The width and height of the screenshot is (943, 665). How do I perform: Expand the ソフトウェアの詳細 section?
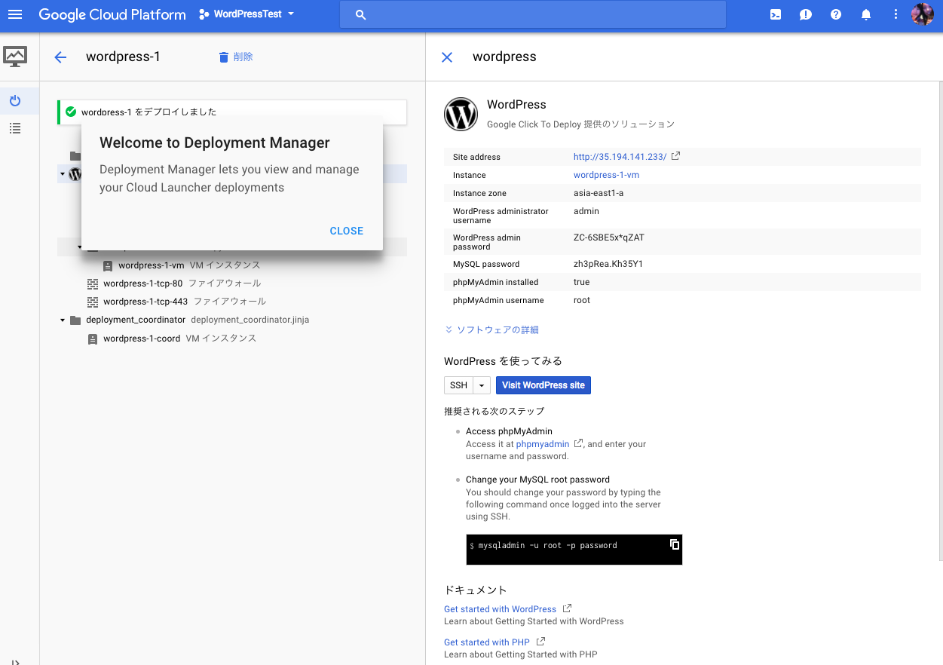pos(491,329)
